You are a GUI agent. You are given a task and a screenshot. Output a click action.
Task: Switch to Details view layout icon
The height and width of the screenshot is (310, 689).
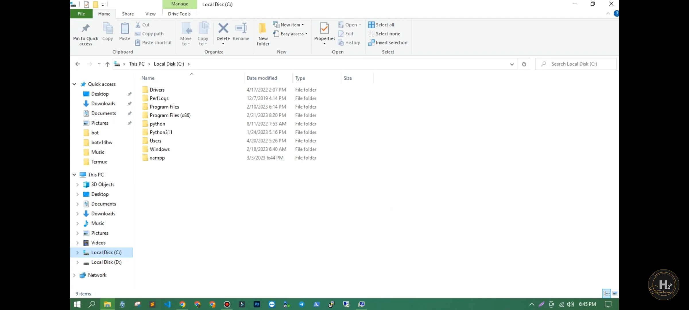[607, 293]
